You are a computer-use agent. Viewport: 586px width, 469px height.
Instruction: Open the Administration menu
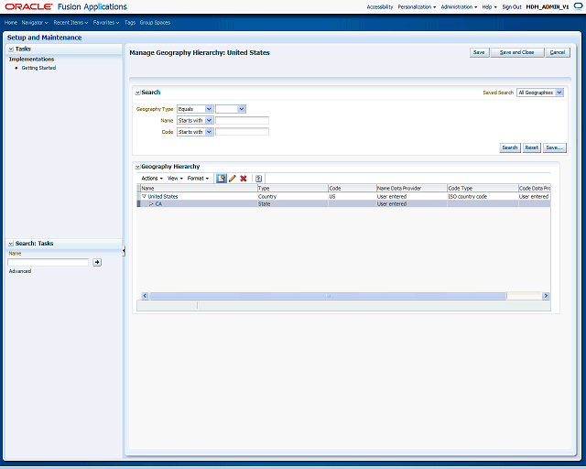pyautogui.click(x=459, y=6)
